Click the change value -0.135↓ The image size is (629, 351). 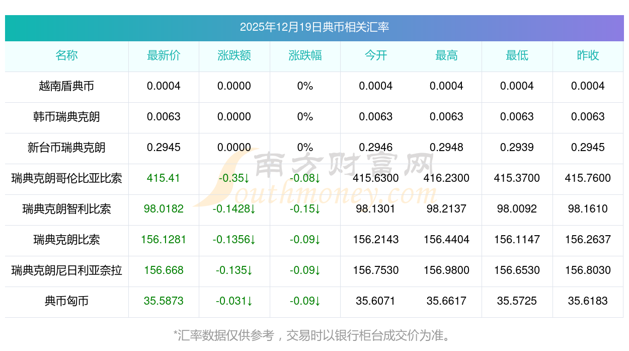(234, 270)
